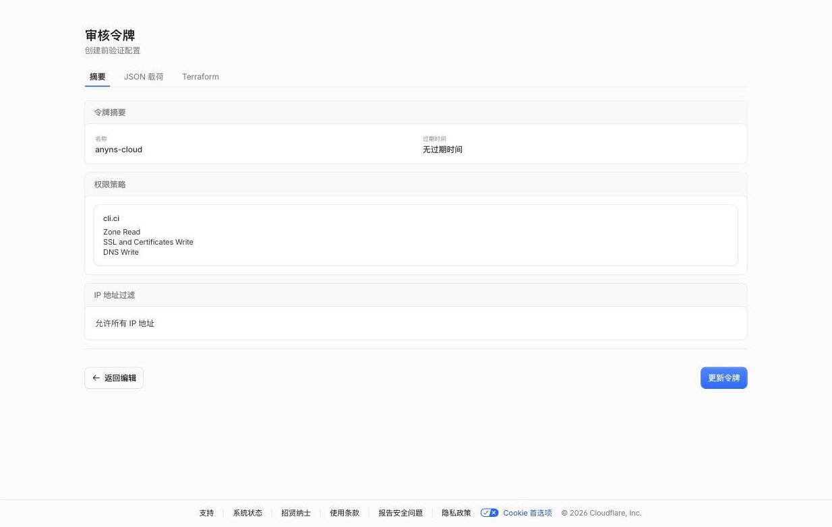The width and height of the screenshot is (832, 527).
Task: Click the 创建前验证配置 subtitle
Action: [113, 51]
